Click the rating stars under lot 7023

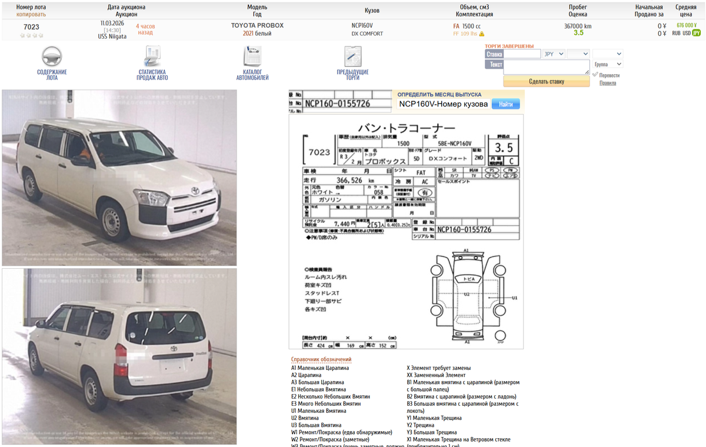coord(31,35)
